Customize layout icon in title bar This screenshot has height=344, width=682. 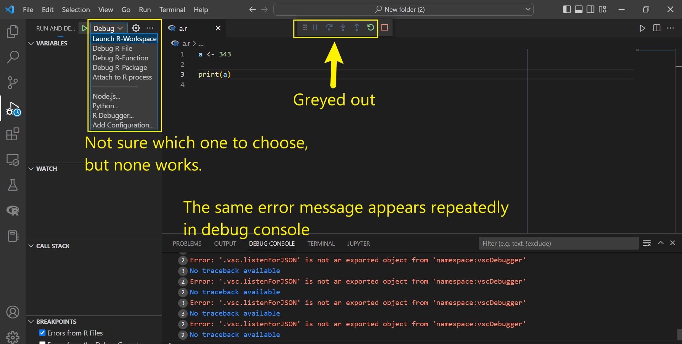pos(602,10)
